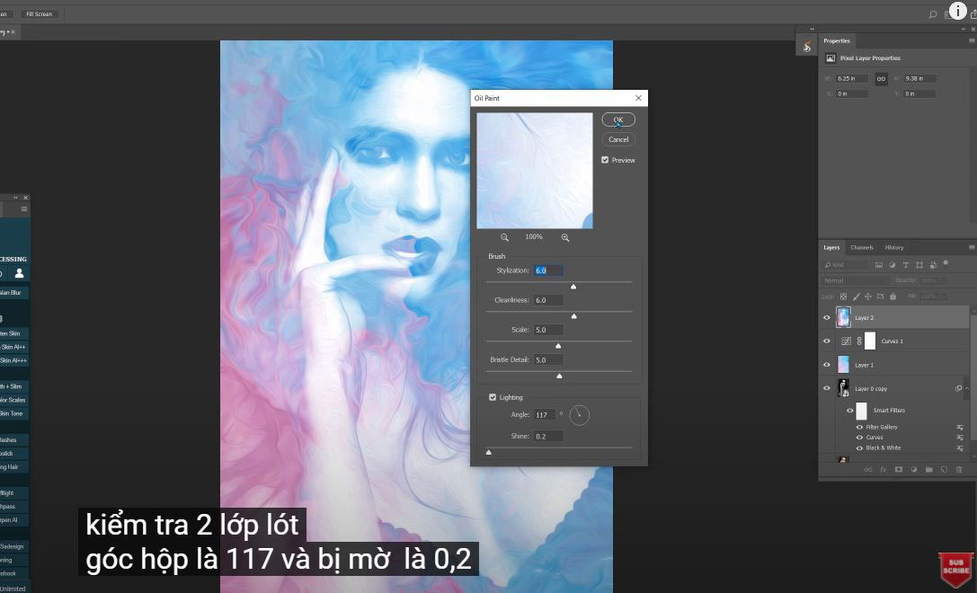The height and width of the screenshot is (593, 977).
Task: Hide Layer 2 visibility eye
Action: [828, 318]
